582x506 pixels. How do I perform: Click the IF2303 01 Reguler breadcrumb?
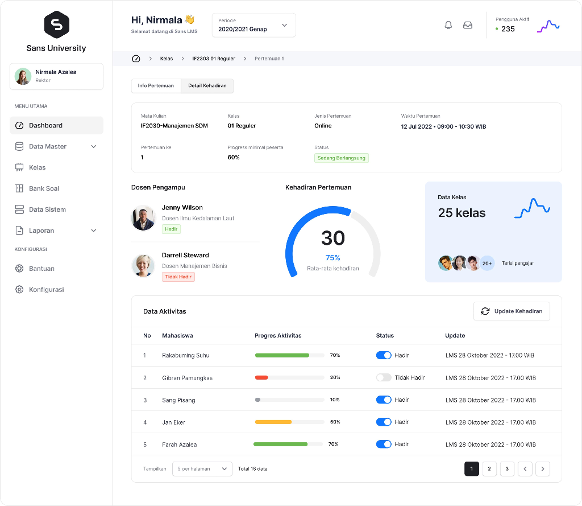point(214,59)
